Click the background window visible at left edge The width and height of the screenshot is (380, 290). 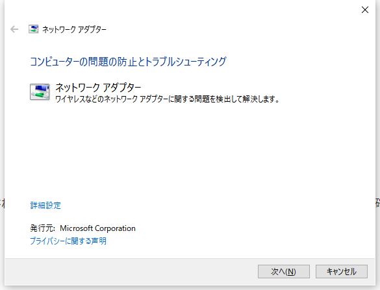(x=2, y=203)
